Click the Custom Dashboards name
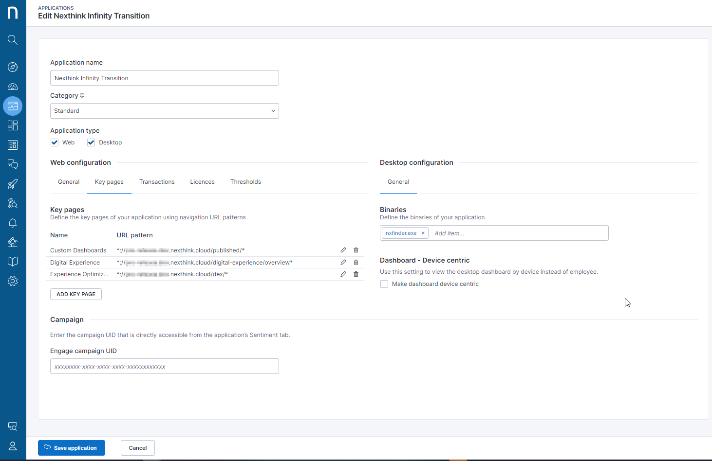Viewport: 712px width, 461px height. click(x=78, y=250)
